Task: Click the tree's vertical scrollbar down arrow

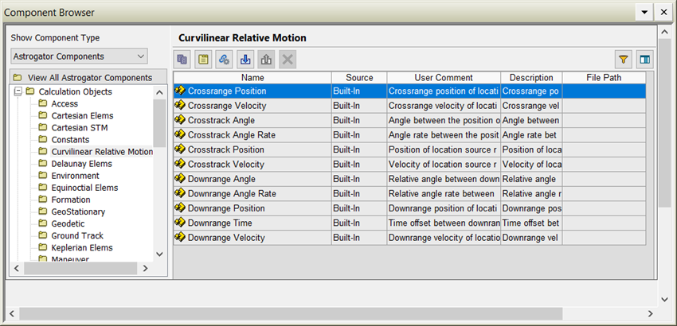Action: [159, 254]
